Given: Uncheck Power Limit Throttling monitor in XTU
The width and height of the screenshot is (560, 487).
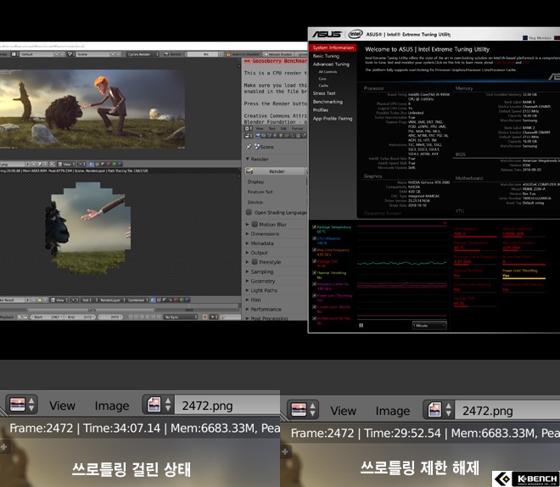Looking at the screenshot, I should [x=314, y=295].
